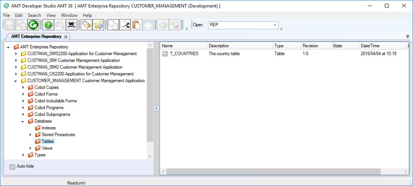This screenshot has width=413, height=186.
Task: Click the folder with gear settings icon
Action: point(98,25)
